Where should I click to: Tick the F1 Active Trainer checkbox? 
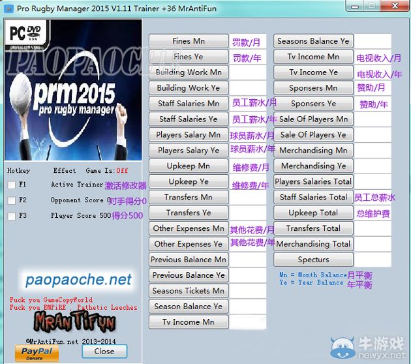tap(12, 185)
